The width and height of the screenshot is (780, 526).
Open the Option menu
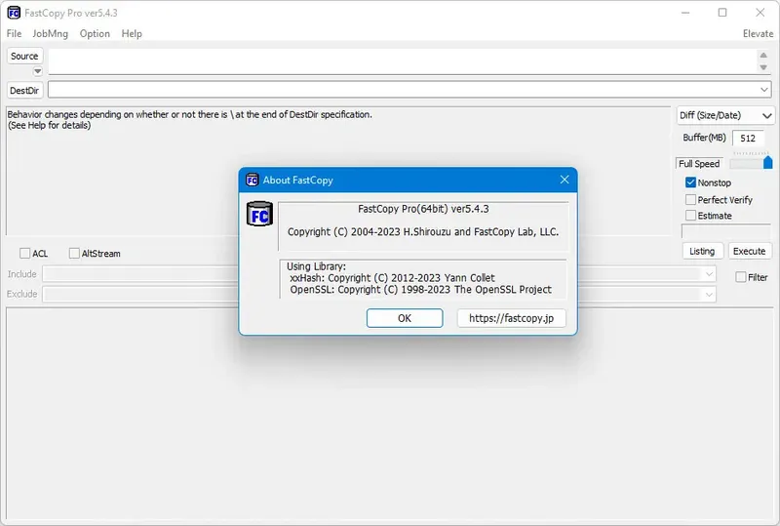95,33
